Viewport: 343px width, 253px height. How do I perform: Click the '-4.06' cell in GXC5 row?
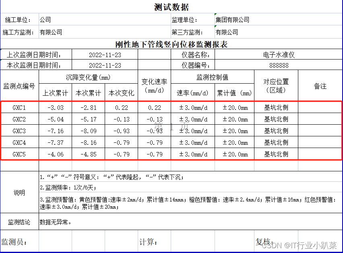pyautogui.click(x=55, y=154)
